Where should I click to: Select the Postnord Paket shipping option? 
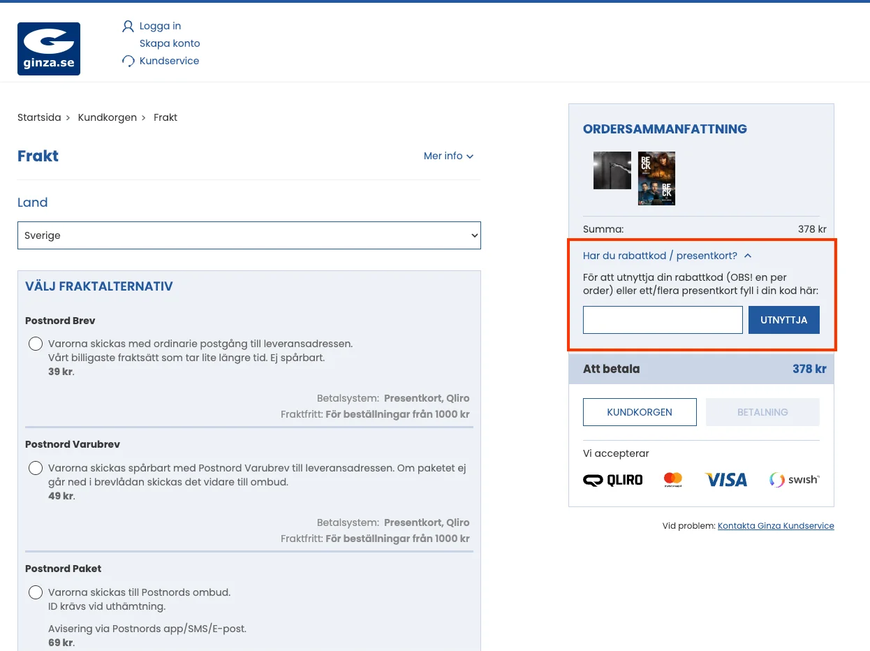point(36,592)
